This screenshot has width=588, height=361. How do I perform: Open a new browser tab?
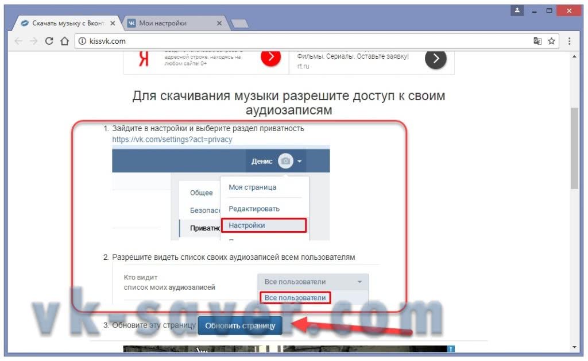point(239,24)
